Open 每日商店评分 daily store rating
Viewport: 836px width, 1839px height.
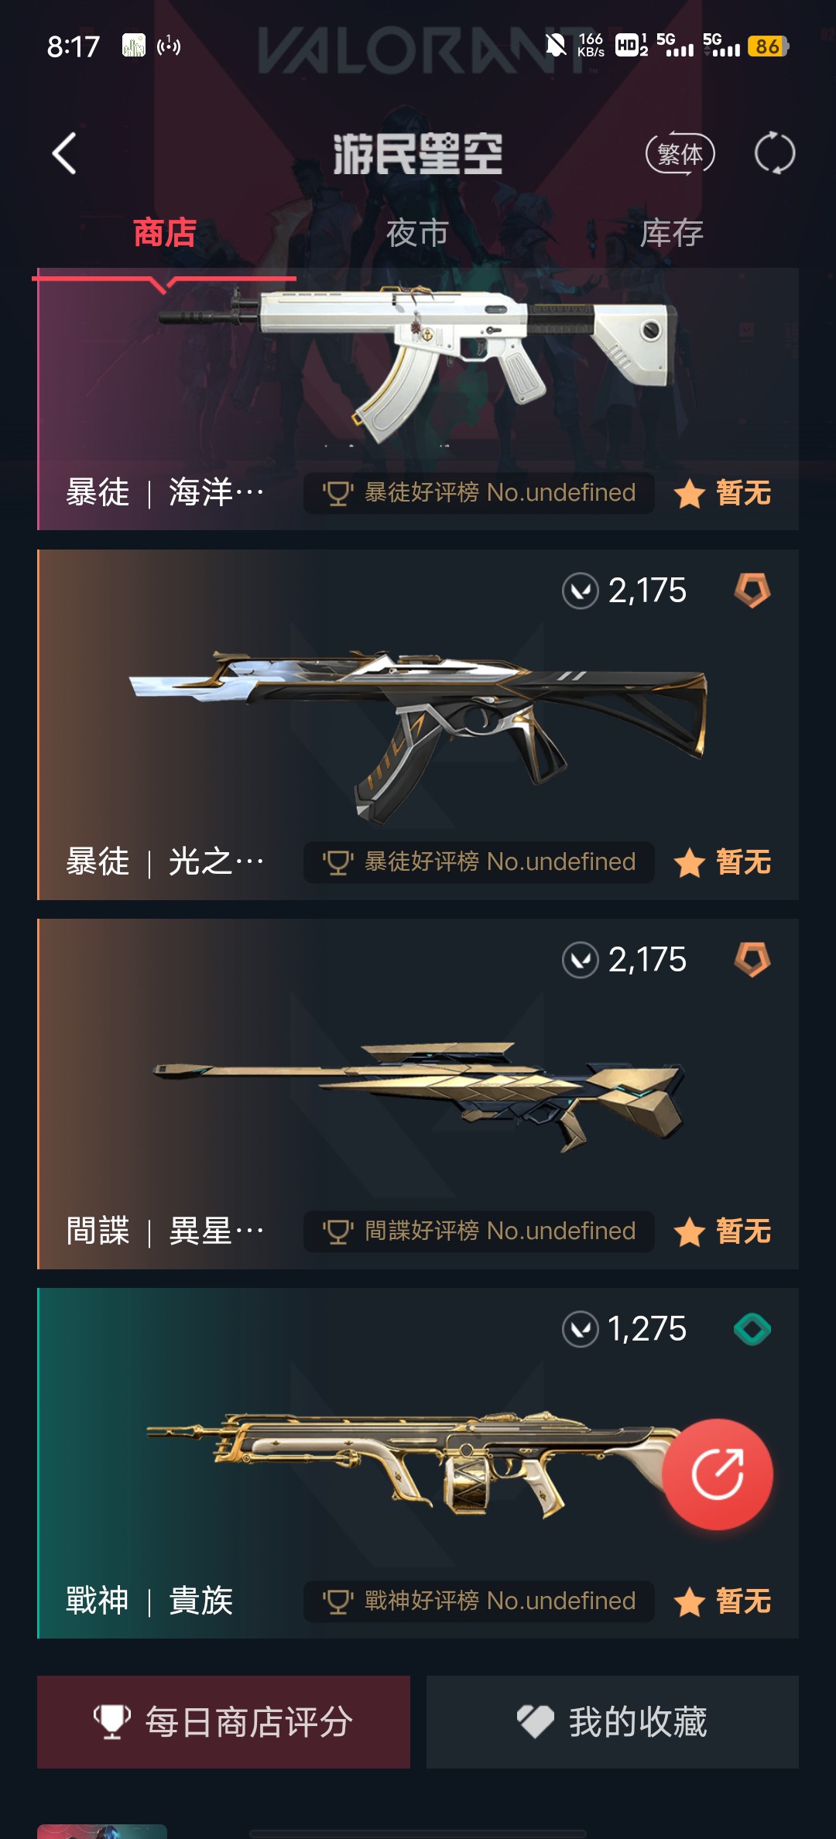coord(224,1722)
